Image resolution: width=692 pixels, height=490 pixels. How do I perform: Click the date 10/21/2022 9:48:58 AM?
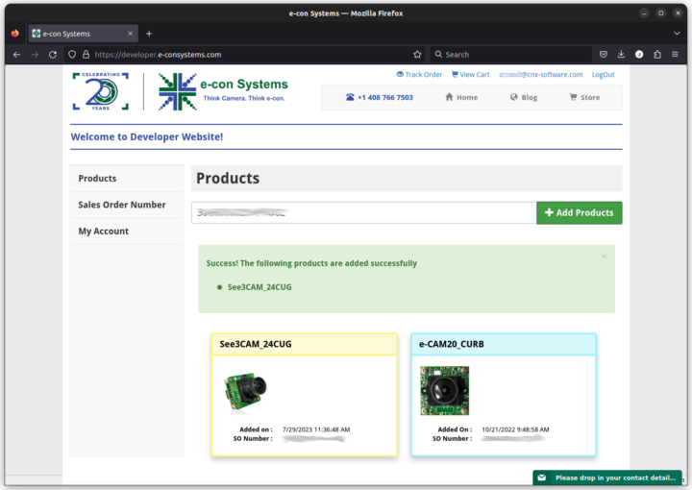coord(515,429)
